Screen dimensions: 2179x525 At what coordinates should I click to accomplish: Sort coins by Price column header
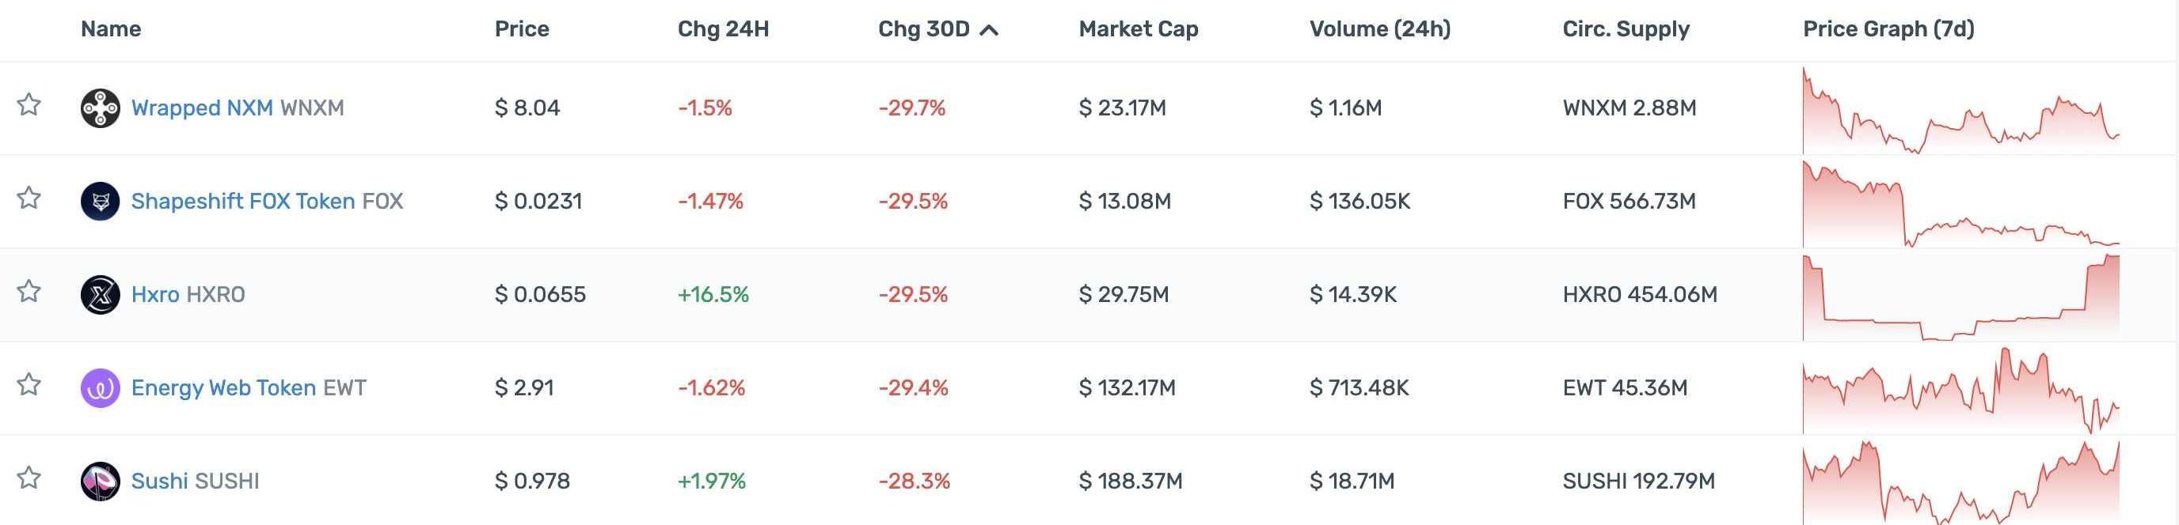tap(521, 29)
